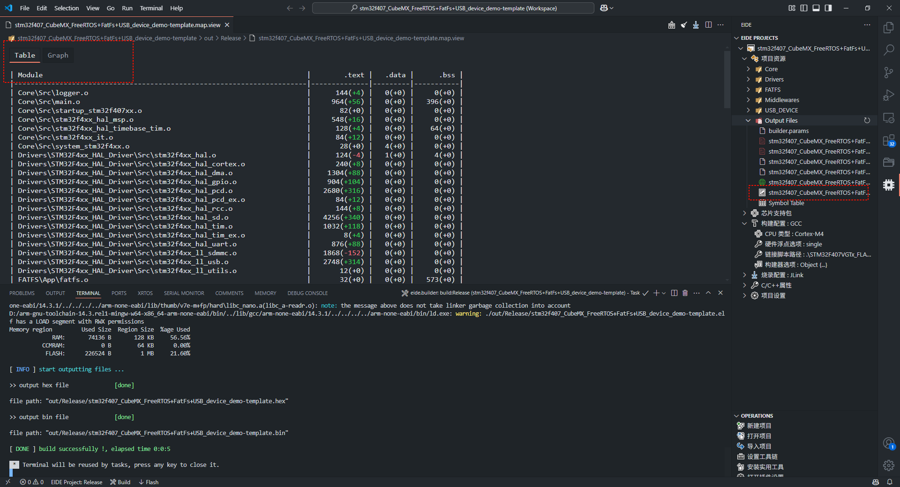
Task: Select CPU 类型 : Cortex-M4 setting
Action: 794,234
